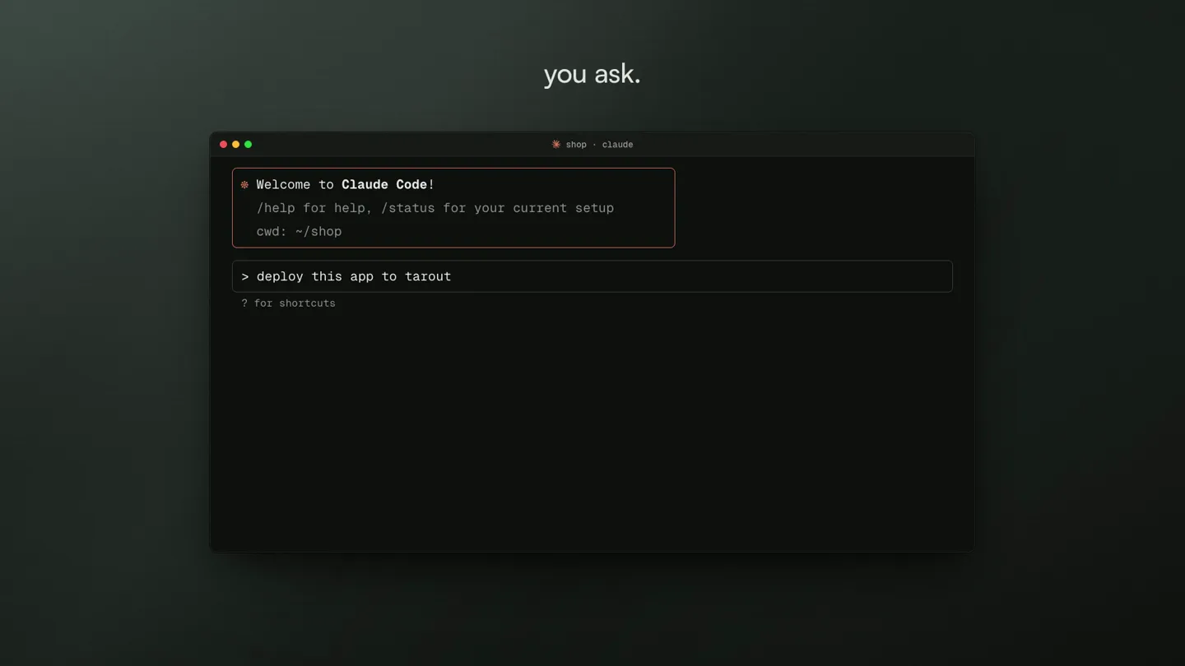Click the green maximize window button
The image size is (1185, 666).
[x=248, y=145]
